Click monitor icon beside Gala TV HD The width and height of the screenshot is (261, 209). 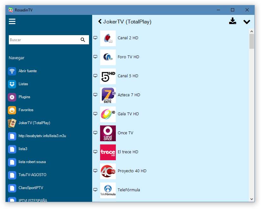95,114
